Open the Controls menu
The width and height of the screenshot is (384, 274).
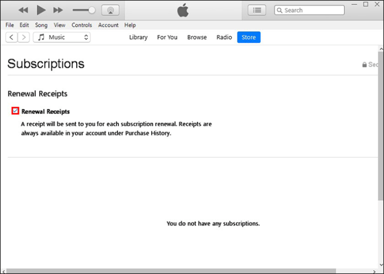pyautogui.click(x=82, y=25)
